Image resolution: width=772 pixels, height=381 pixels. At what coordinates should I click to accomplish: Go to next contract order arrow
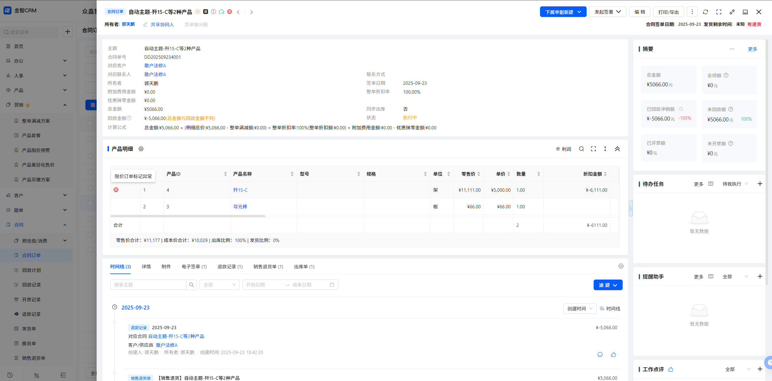[251, 12]
